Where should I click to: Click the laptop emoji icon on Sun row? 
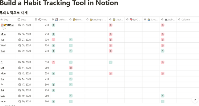point(9,25)
